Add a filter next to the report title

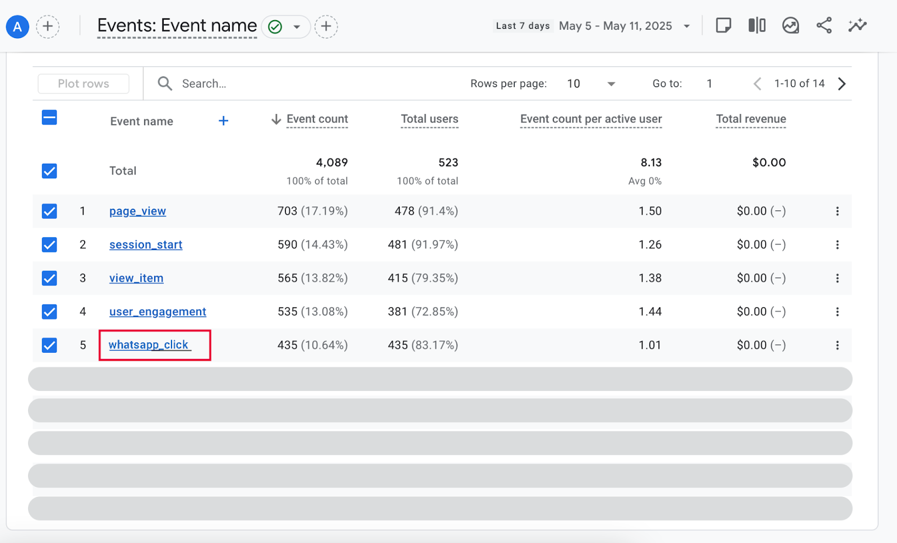coord(326,26)
